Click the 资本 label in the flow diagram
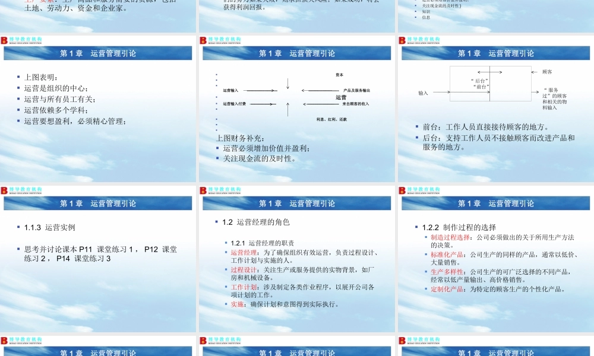This screenshot has height=356, width=594. [339, 75]
